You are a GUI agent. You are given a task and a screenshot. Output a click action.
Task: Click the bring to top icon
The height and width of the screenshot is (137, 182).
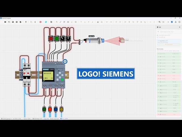click(81, 22)
